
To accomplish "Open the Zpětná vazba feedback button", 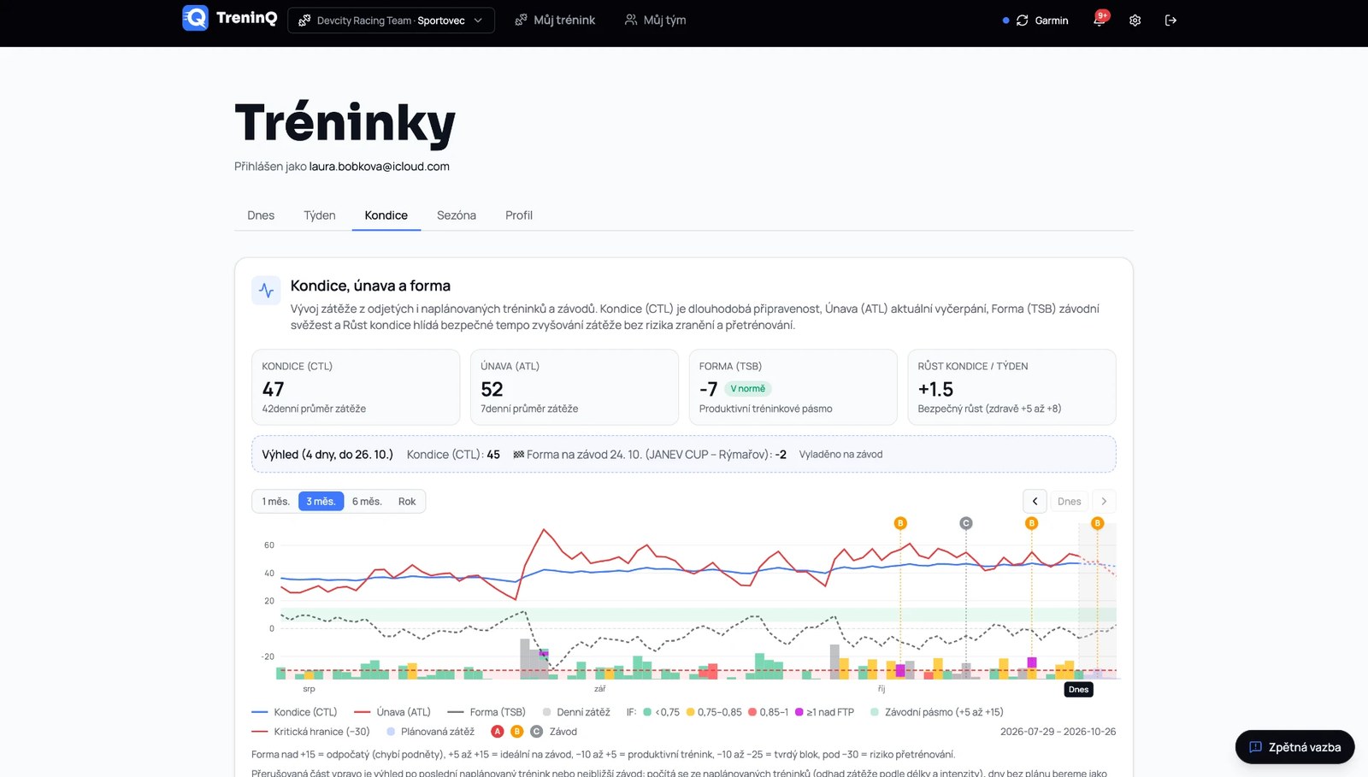I will tap(1294, 747).
